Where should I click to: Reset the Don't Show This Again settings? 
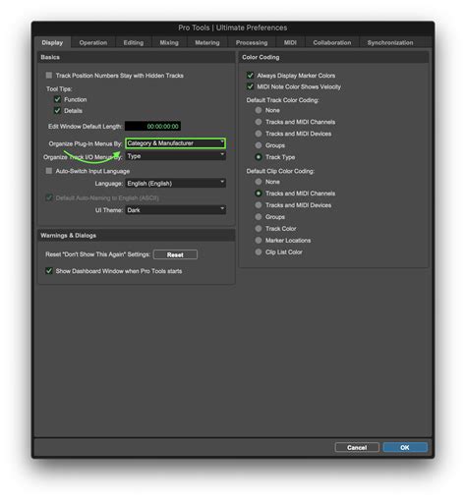tap(175, 254)
